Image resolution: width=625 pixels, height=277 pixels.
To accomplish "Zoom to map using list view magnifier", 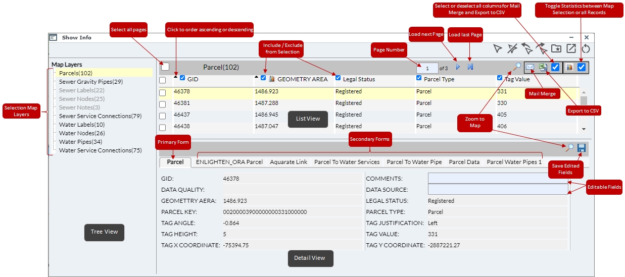I will pyautogui.click(x=518, y=66).
